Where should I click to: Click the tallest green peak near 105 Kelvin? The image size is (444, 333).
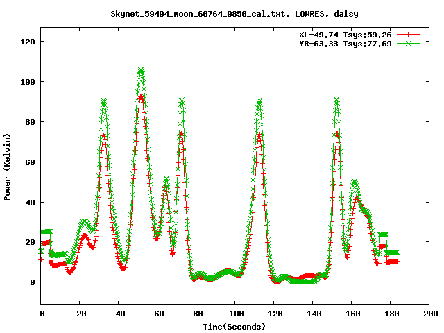[141, 70]
